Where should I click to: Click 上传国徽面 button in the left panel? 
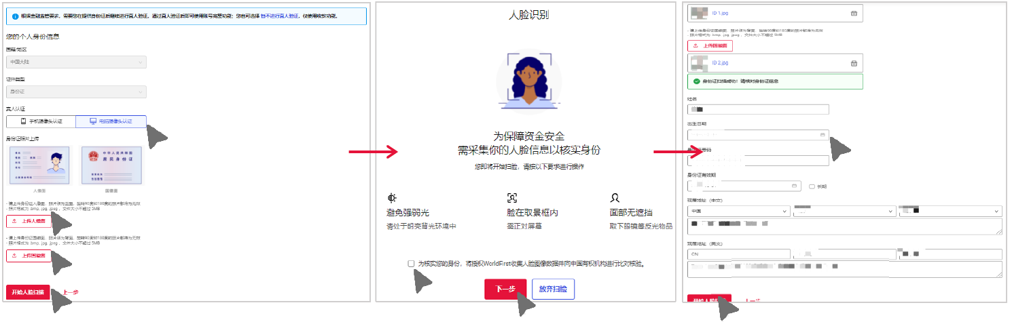(29, 256)
